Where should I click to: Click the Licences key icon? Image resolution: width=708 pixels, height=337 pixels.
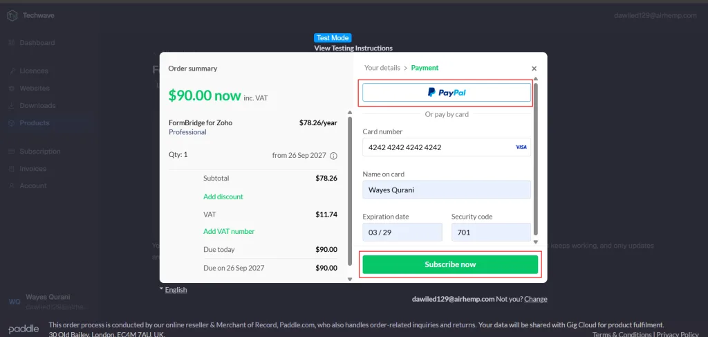tap(12, 71)
